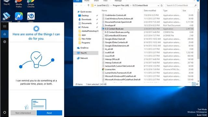Click License.htm Chrome file icon

pos(103,69)
